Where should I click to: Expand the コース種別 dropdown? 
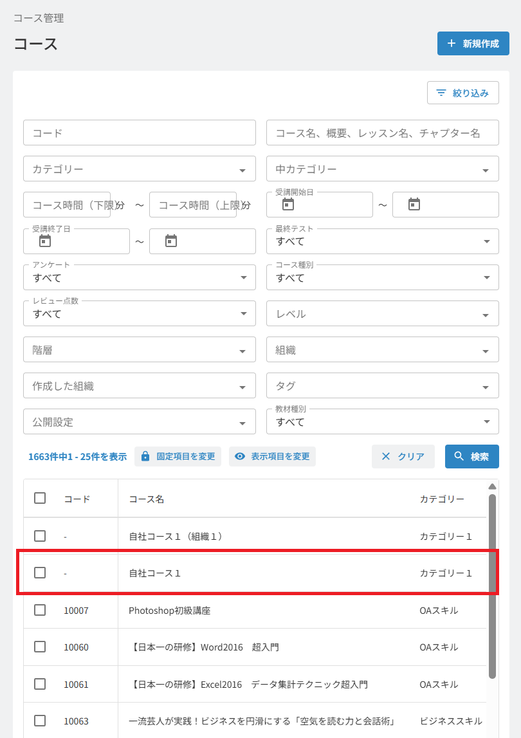(382, 277)
